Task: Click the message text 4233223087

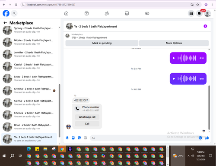Action: pyautogui.click(x=81, y=100)
